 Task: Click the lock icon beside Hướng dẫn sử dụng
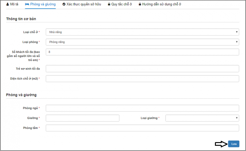pyautogui.click(x=140, y=4)
